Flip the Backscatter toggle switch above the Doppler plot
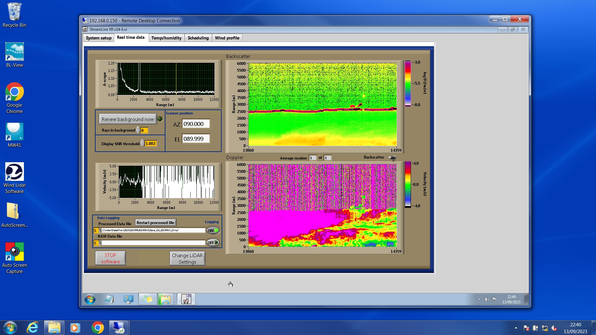The height and width of the screenshot is (335, 596). point(392,158)
